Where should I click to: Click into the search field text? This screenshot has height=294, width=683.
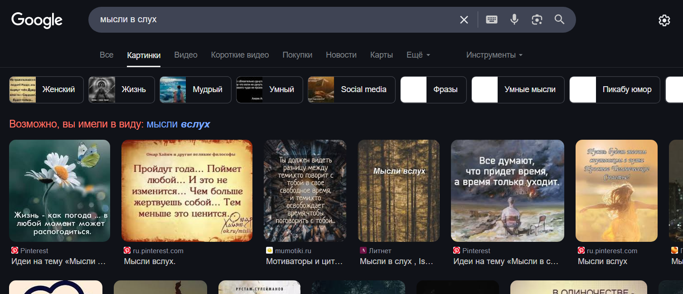pos(128,20)
